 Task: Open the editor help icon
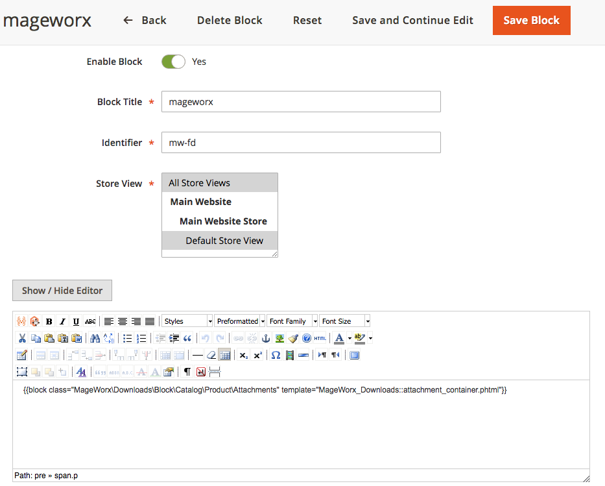307,338
